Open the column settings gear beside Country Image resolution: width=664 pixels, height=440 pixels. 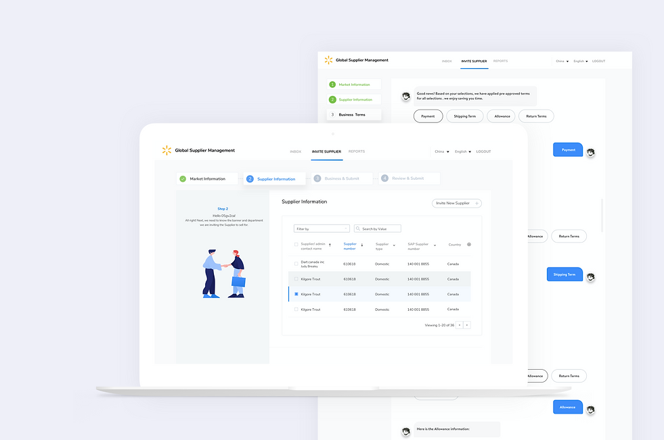(x=469, y=245)
